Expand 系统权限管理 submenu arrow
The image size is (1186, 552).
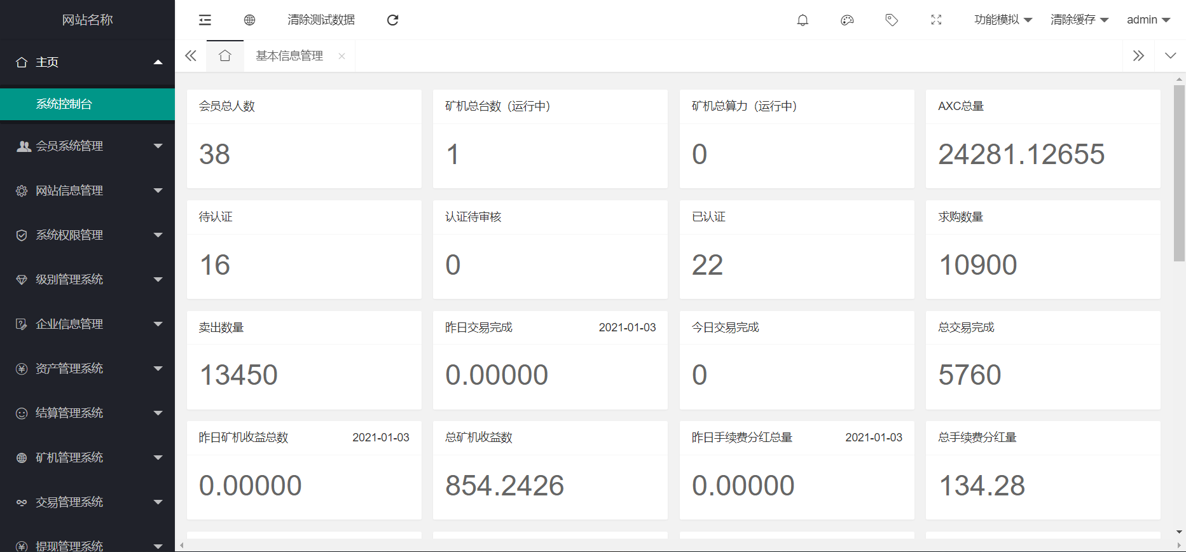(158, 235)
